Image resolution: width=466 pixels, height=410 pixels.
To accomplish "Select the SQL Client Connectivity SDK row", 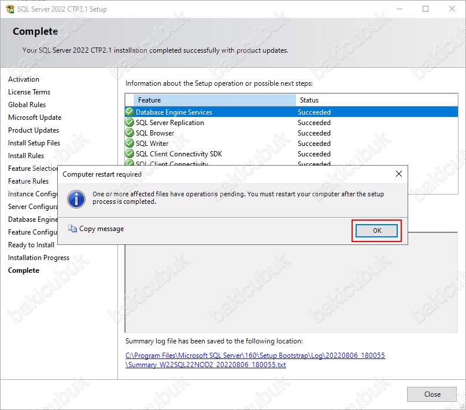I will (291, 153).
